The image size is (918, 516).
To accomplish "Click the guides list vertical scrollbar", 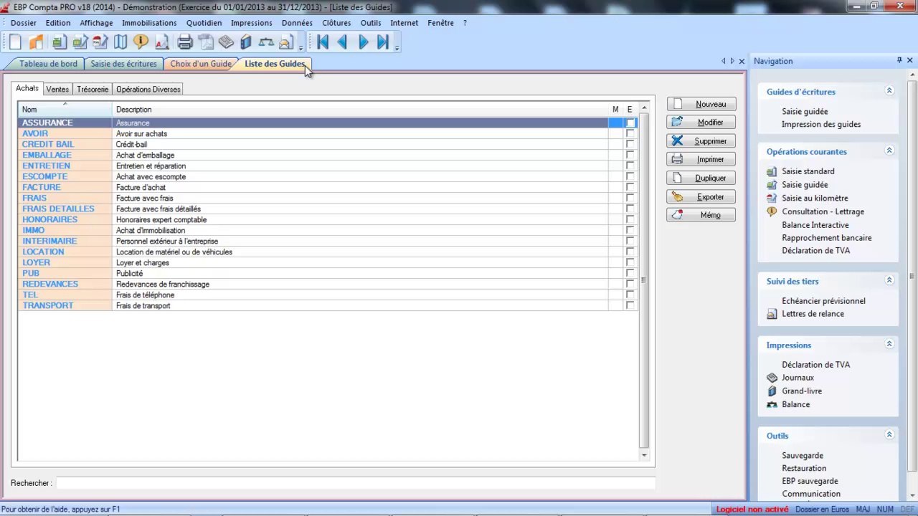I will click(644, 281).
